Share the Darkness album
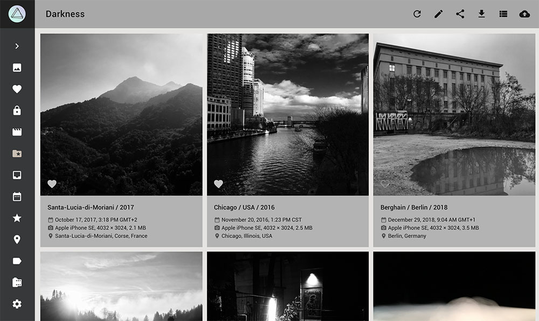539x321 pixels. [460, 14]
